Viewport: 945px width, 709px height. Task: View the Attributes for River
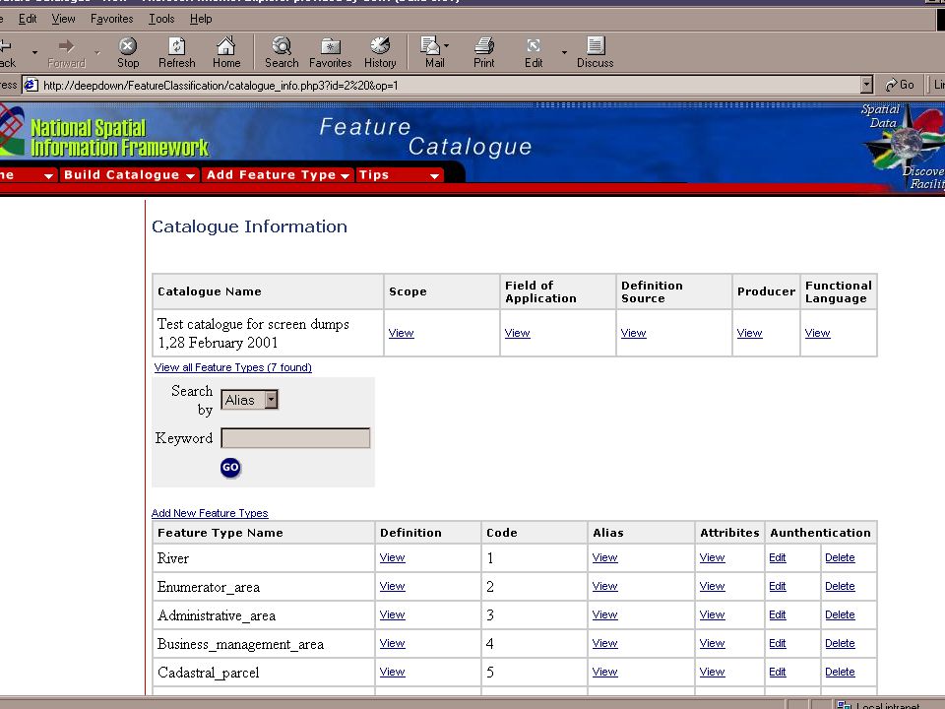pyautogui.click(x=712, y=557)
